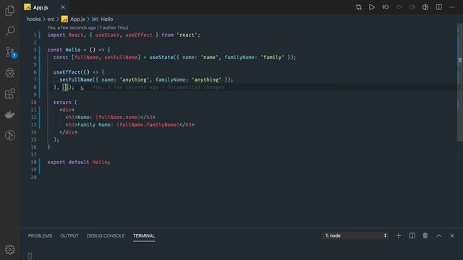Viewport: 463px width, 260px height.
Task: Open the '1: node' terminal dropdown
Action: tap(355, 235)
